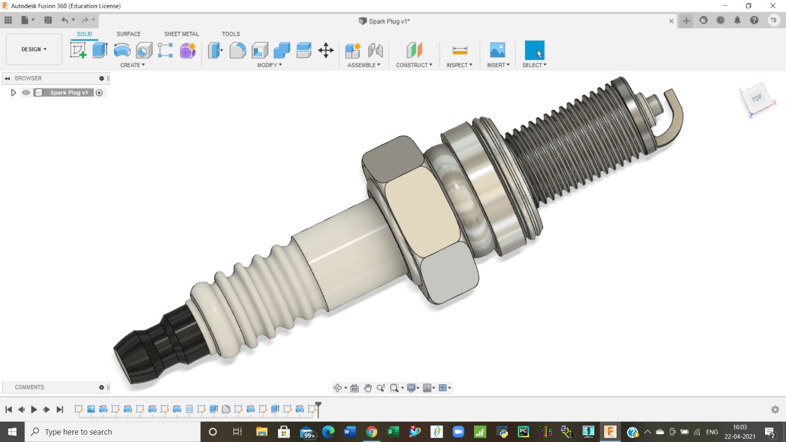Select the Extrude tool
Image resolution: width=786 pixels, height=442 pixels.
(x=100, y=50)
